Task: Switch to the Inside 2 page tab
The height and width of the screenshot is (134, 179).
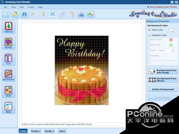Action: (x=49, y=131)
